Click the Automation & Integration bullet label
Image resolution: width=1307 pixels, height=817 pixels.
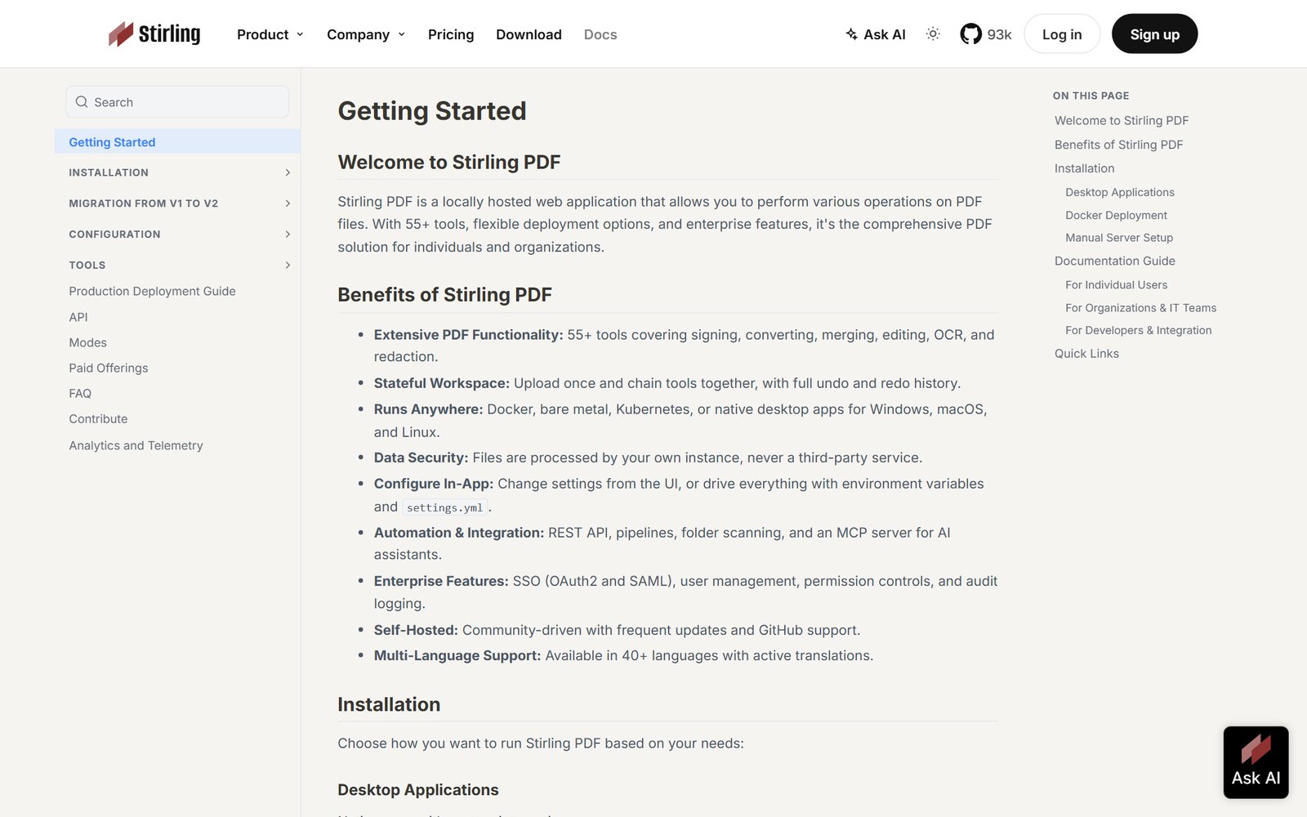(459, 533)
